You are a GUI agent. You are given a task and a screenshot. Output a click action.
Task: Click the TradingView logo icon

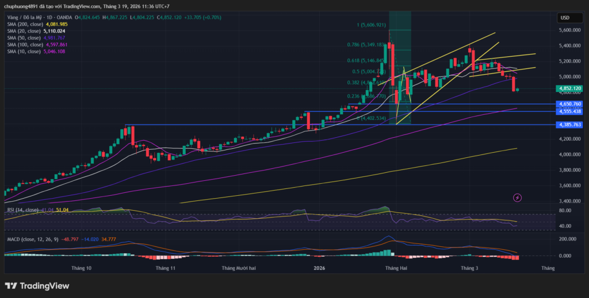[11, 285]
